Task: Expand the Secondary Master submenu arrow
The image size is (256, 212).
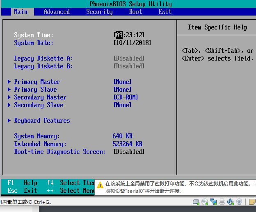Action: 9,97
